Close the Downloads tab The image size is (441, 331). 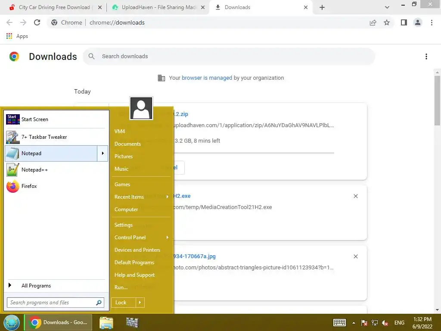click(306, 7)
